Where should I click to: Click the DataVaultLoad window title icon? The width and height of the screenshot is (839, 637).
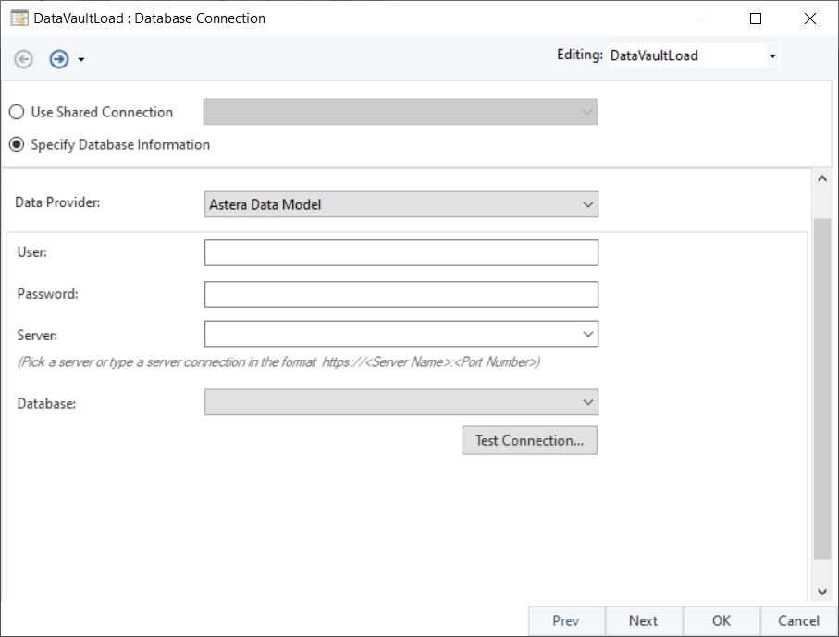tap(19, 18)
